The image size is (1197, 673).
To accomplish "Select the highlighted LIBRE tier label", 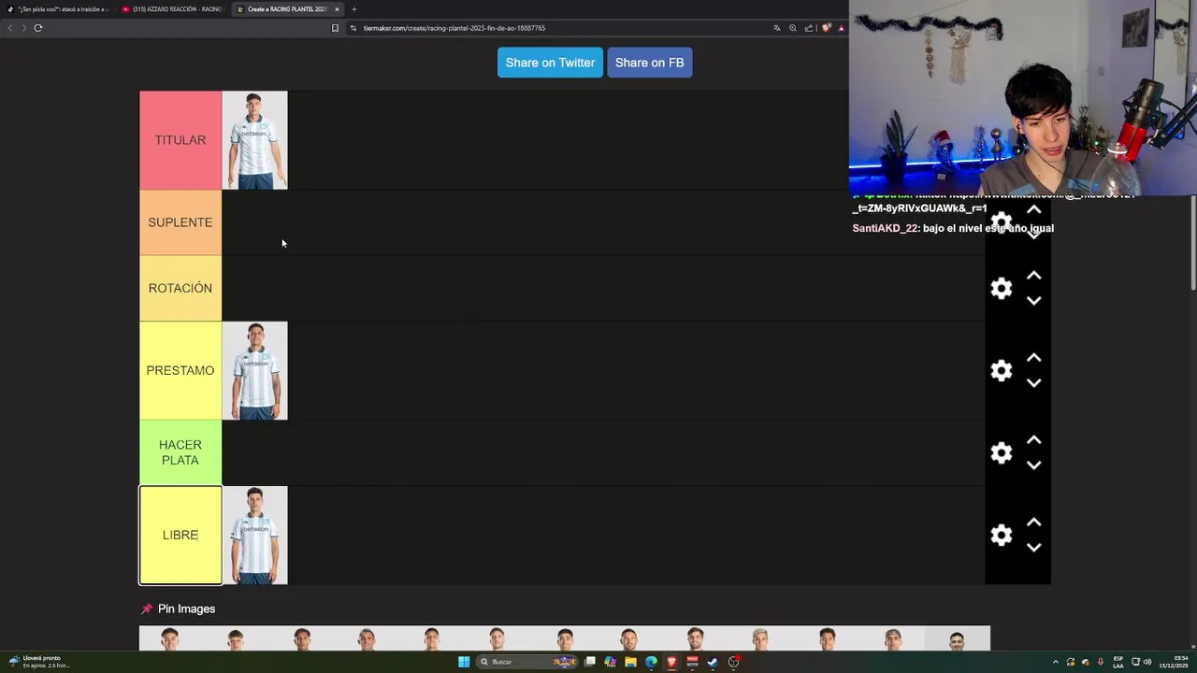I will (x=180, y=535).
